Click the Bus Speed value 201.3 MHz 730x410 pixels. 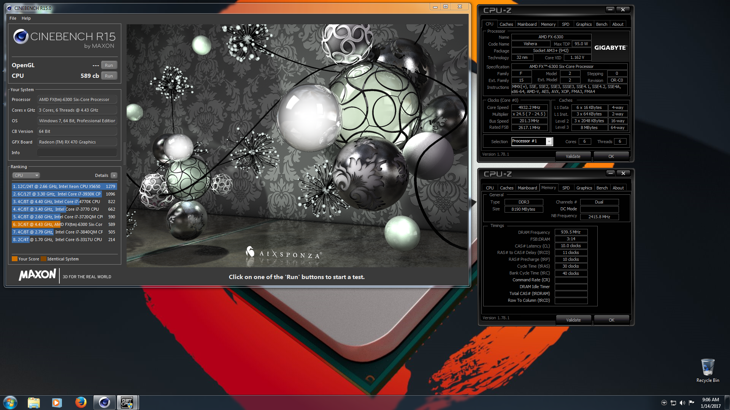pyautogui.click(x=529, y=121)
